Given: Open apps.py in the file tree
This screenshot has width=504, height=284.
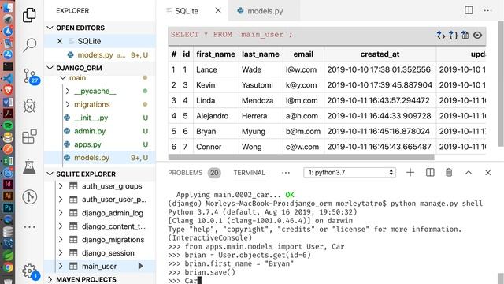Looking at the screenshot, I should [87, 144].
